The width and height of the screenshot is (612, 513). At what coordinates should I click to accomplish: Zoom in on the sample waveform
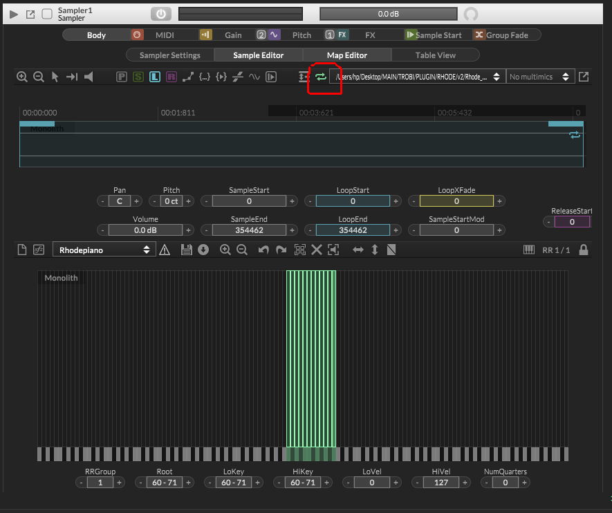[22, 77]
